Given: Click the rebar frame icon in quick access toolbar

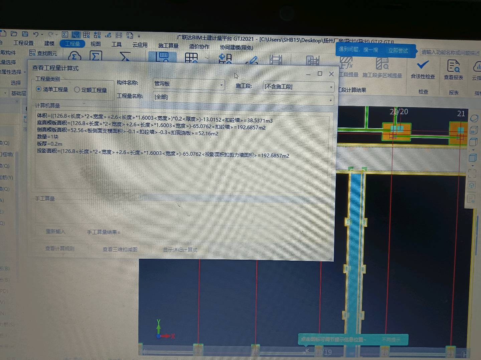Looking at the screenshot, I should pyautogui.click(x=119, y=35).
